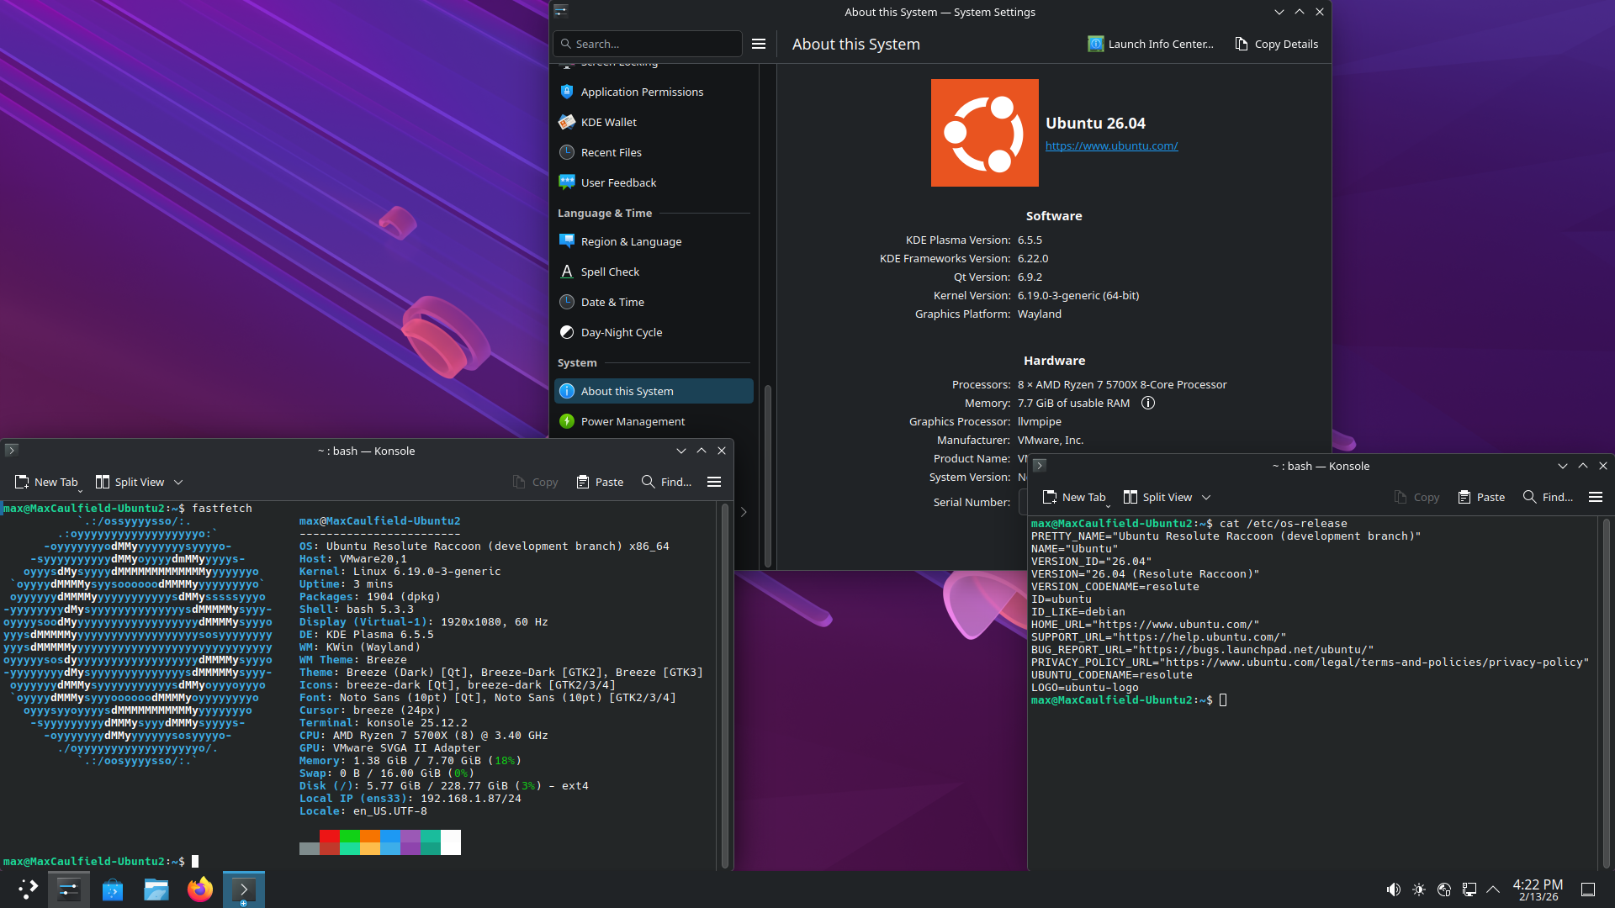Open the Recent Files settings

[654, 152]
